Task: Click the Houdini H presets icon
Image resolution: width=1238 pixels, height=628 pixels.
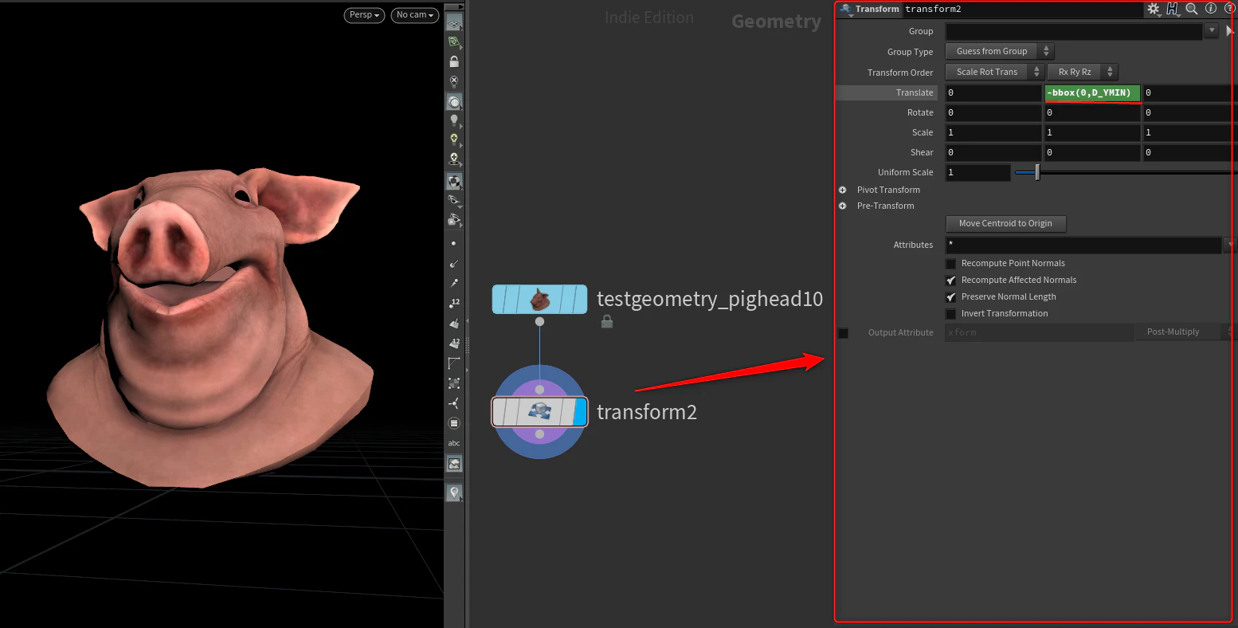Action: pos(1172,9)
